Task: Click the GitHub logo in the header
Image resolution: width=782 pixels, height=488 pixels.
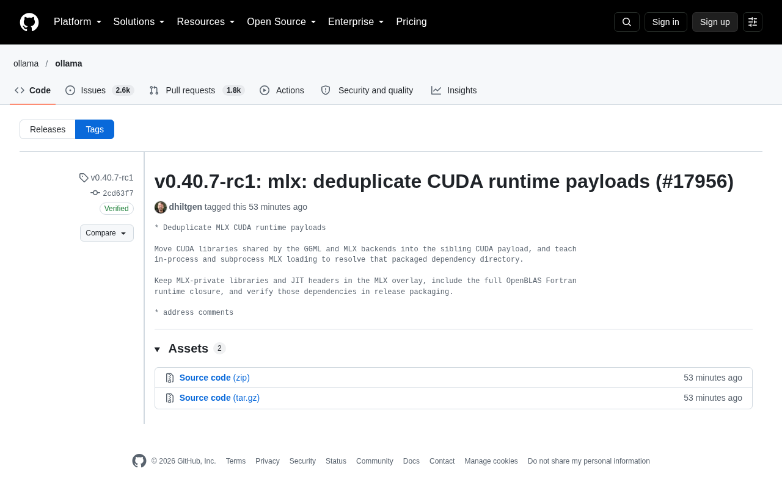Action: 29,22
